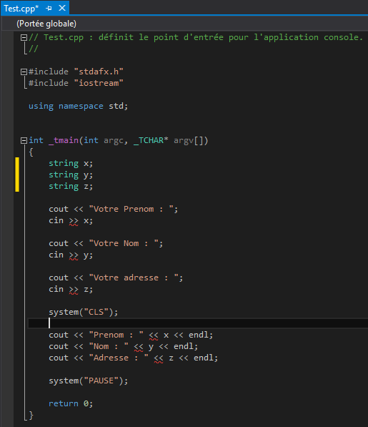Click the underlined >> operator before z;
This screenshot has height=427, width=368.
pos(74,290)
